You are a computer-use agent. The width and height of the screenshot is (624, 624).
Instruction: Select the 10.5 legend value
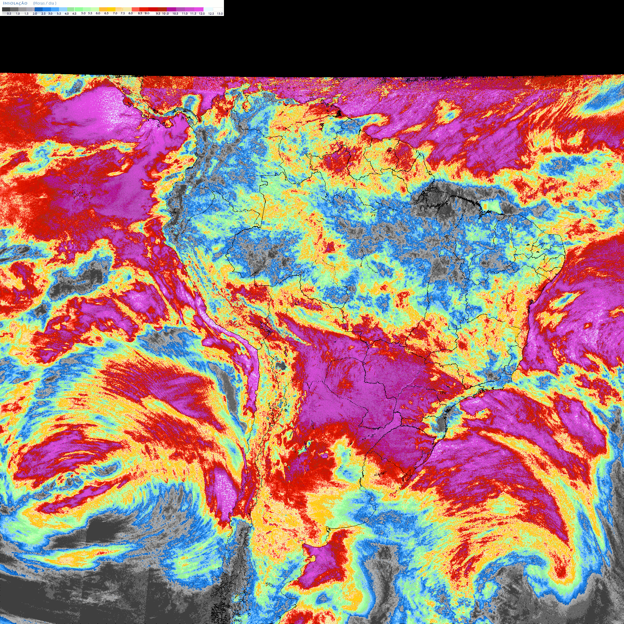pyautogui.click(x=175, y=14)
